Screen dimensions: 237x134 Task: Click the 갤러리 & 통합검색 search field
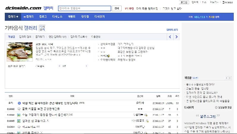coord(84,9)
